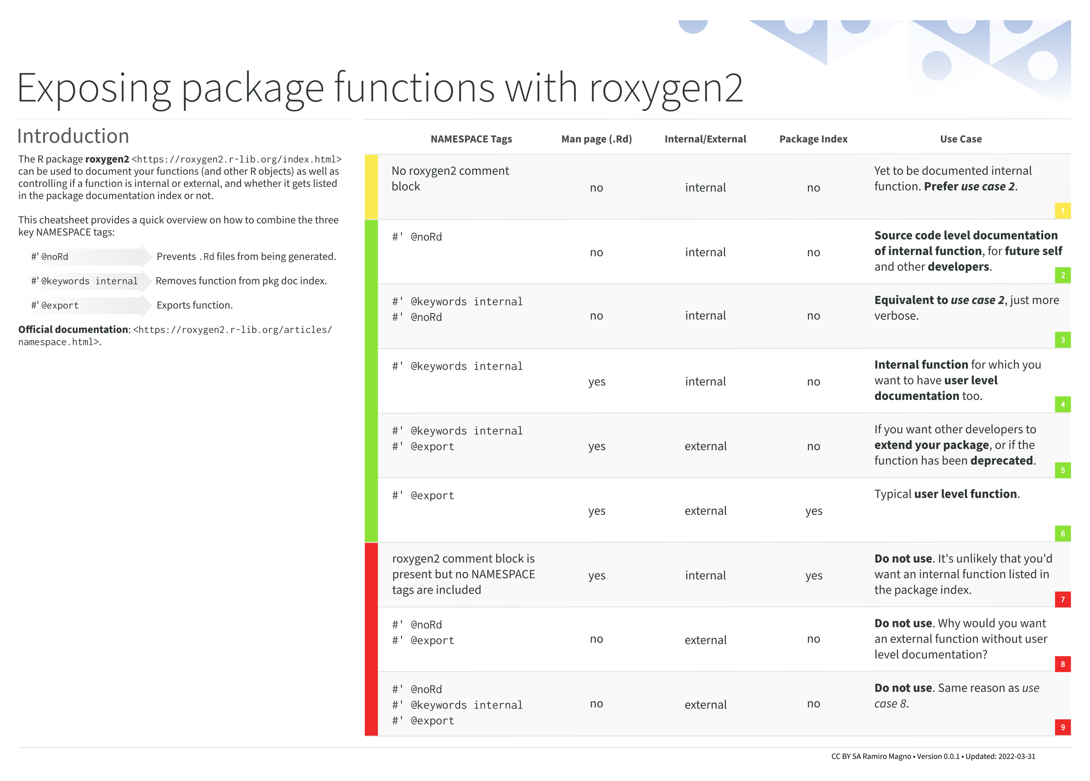Image resolution: width=1090 pixels, height=781 pixels.
Task: Click the Package Index column header
Action: click(813, 139)
